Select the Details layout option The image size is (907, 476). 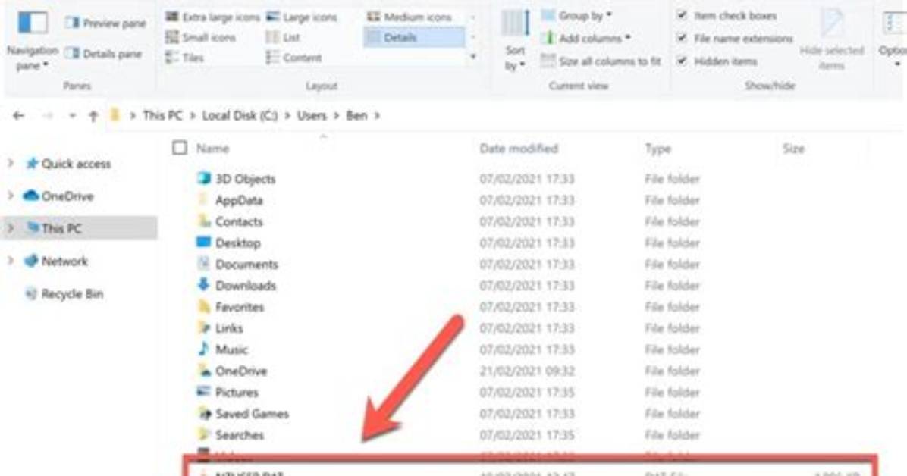click(x=414, y=38)
